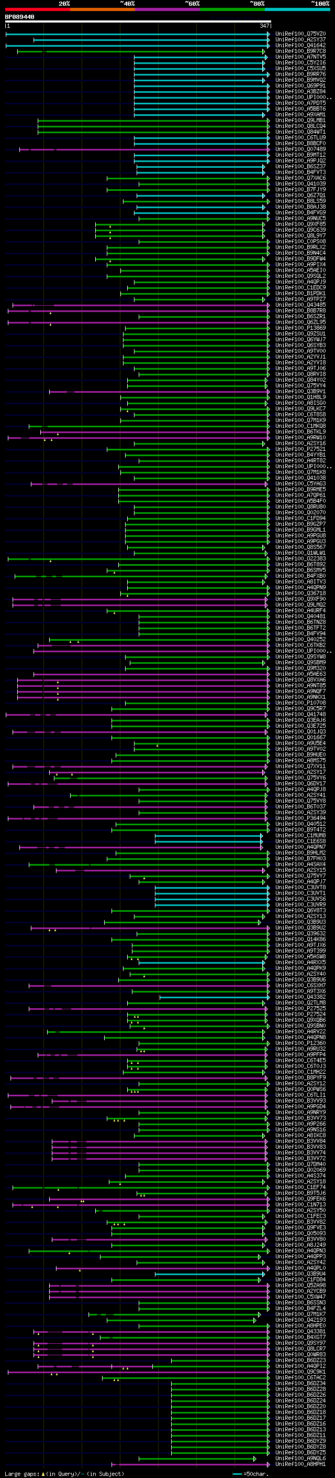
Task: Select the query ID label BP089440
Action: click(x=19, y=17)
